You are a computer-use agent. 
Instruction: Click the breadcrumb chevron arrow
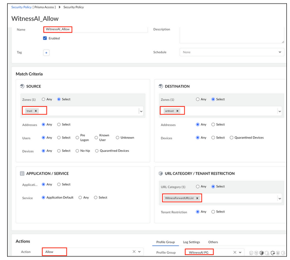pos(59,7)
